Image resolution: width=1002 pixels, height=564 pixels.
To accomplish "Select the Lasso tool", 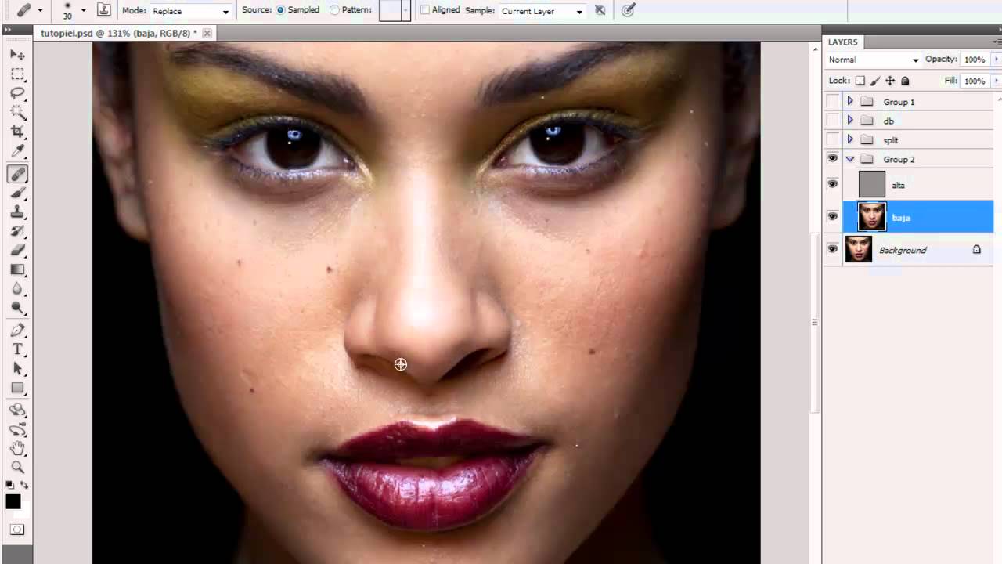I will (x=17, y=93).
